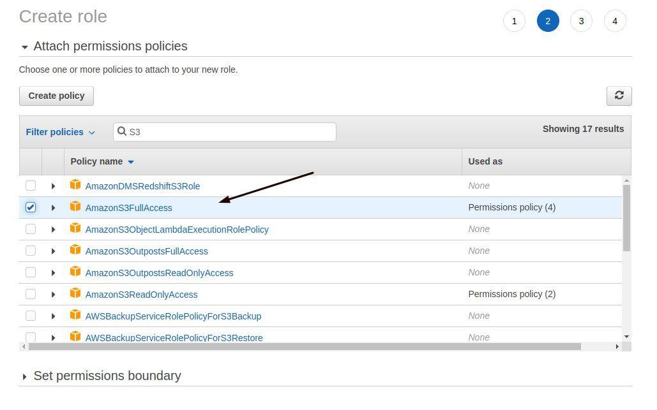Screen dimensions: 657x410
Task: Open the AWSBackupServiceRolePolicyForS3Backup link
Action: pos(173,316)
